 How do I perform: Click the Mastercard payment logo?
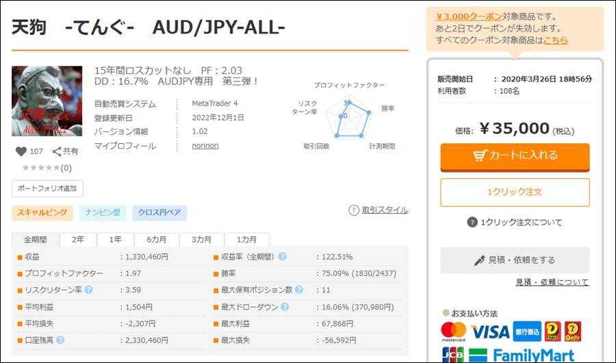[453, 331]
